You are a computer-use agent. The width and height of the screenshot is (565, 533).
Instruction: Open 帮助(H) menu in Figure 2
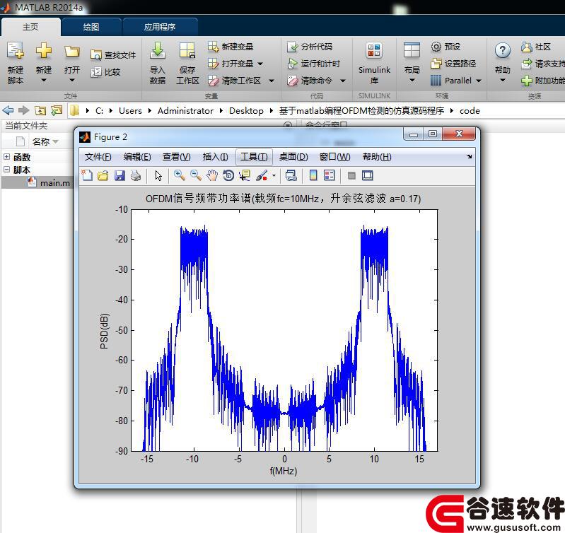click(377, 157)
